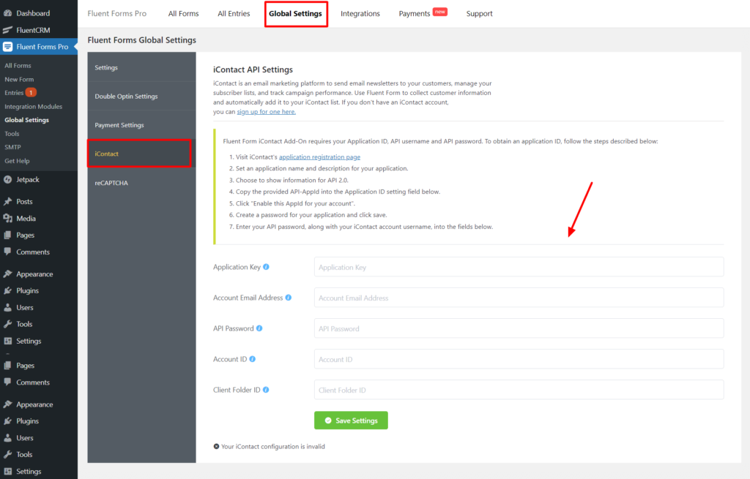The height and width of the screenshot is (479, 750).
Task: Click the FluentCRM icon in sidebar
Action: pos(7,29)
